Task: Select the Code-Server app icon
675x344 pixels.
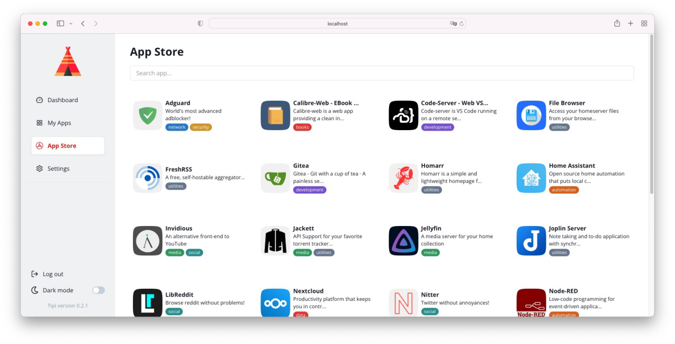Action: tap(403, 115)
